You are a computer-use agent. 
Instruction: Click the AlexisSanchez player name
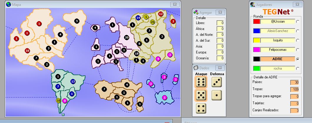pos(278,31)
